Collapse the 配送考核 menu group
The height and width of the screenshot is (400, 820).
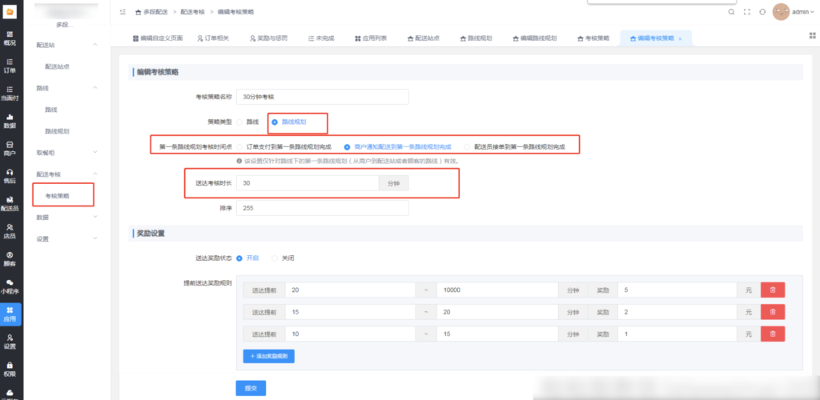(x=95, y=174)
